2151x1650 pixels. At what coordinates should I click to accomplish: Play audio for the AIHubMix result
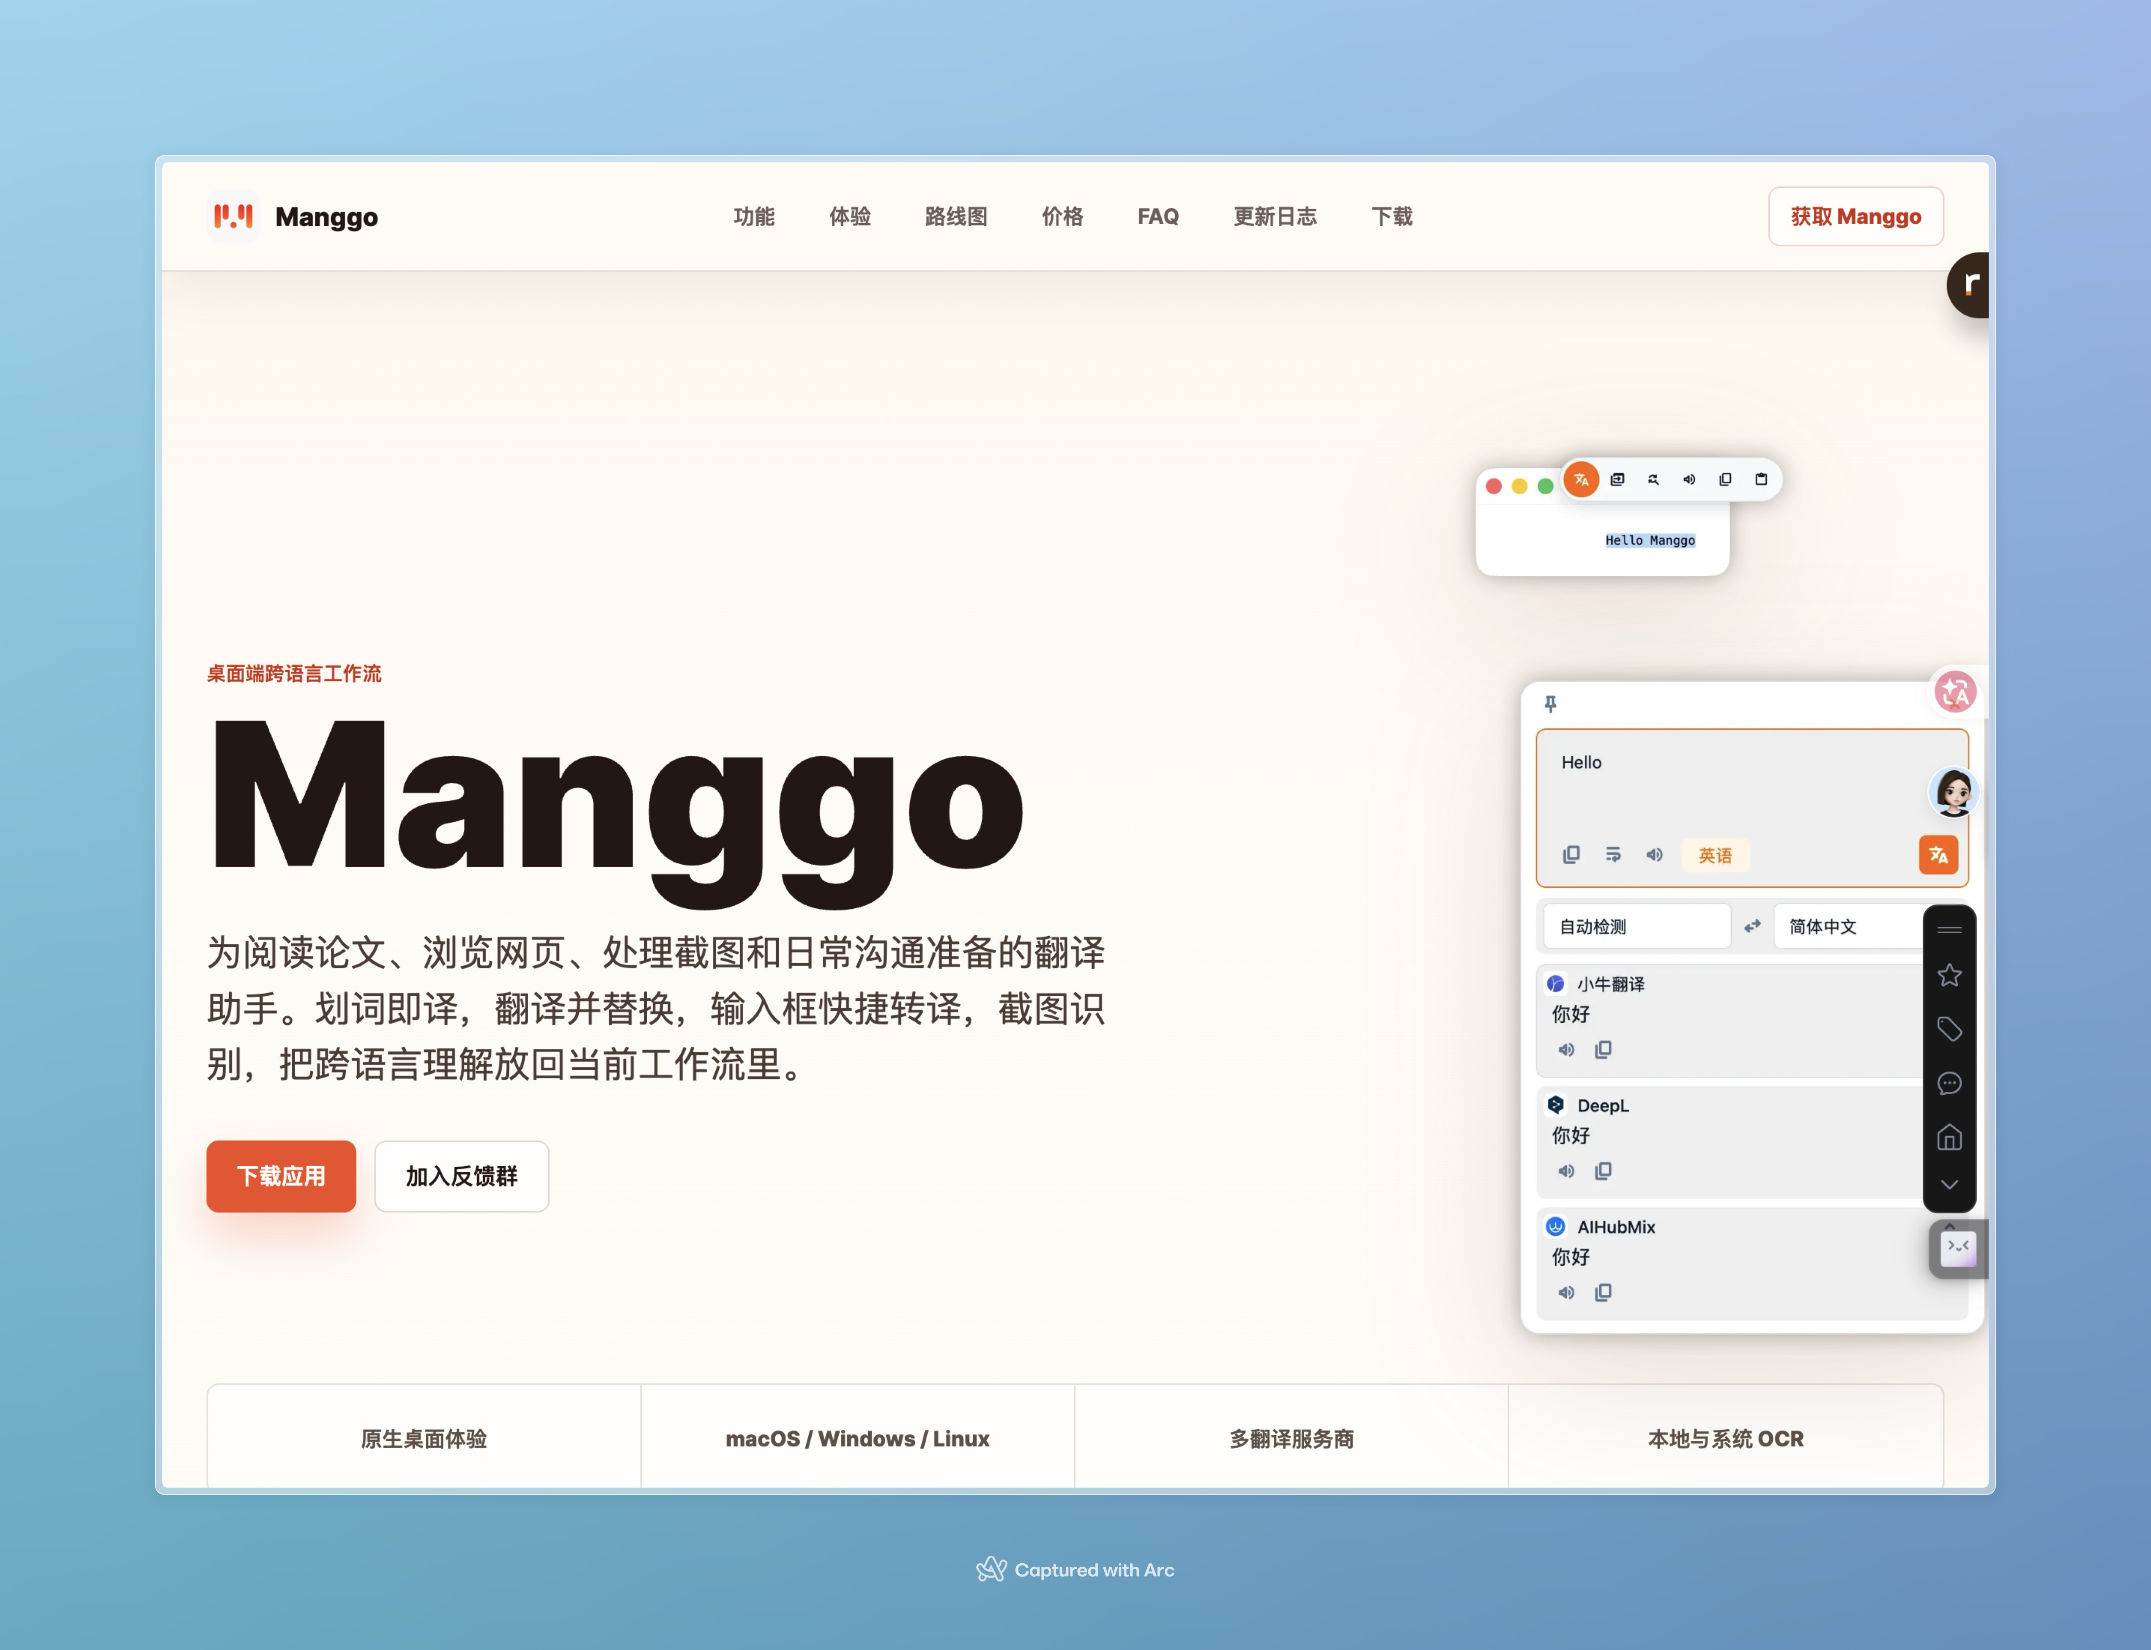(x=1567, y=1293)
